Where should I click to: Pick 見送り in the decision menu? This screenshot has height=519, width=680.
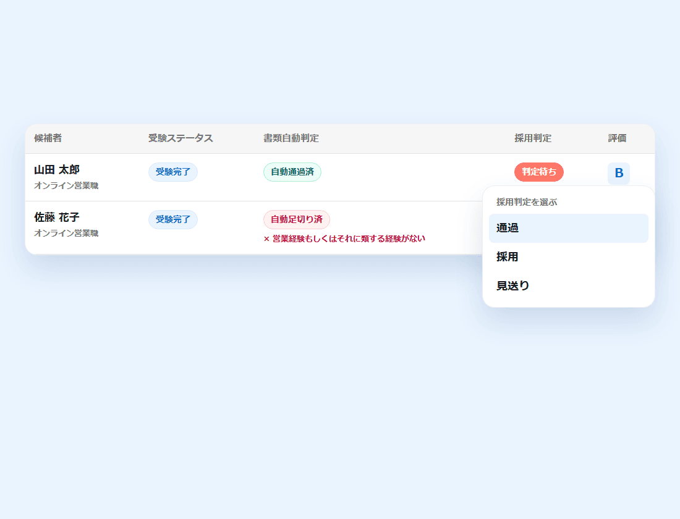569,286
